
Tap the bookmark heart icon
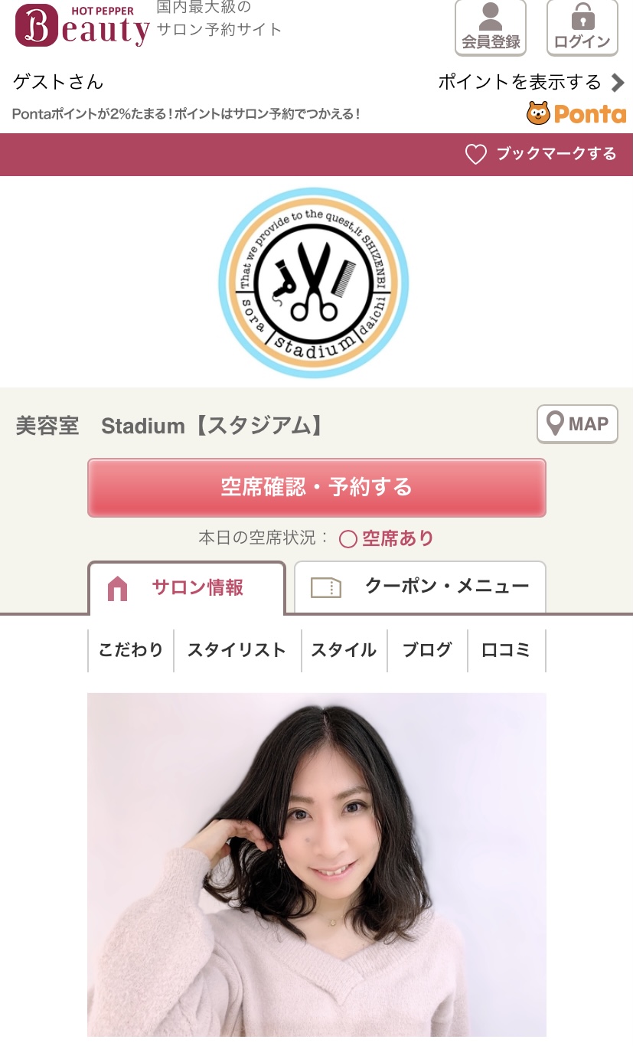click(476, 154)
